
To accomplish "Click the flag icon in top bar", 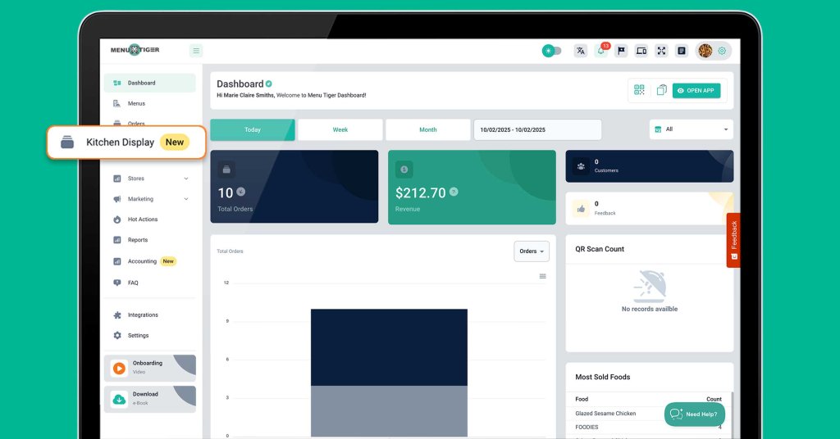I will [621, 51].
